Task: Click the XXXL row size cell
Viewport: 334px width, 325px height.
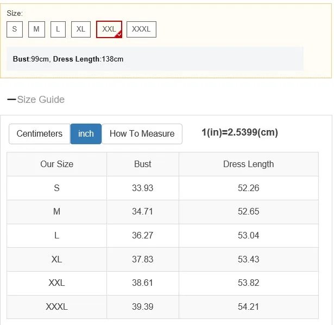Action: coord(56,307)
